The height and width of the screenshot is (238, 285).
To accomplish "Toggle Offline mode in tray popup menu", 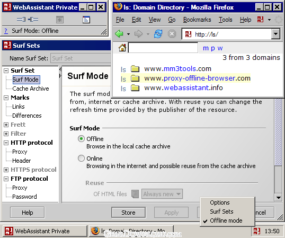I will click(226, 221).
